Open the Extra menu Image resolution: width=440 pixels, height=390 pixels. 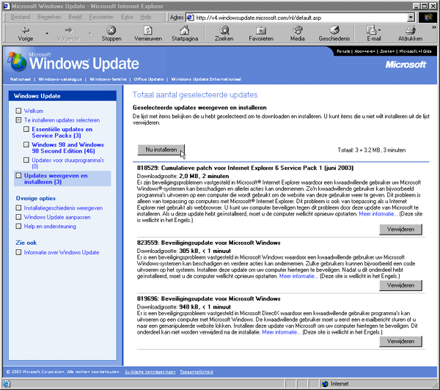(x=127, y=17)
